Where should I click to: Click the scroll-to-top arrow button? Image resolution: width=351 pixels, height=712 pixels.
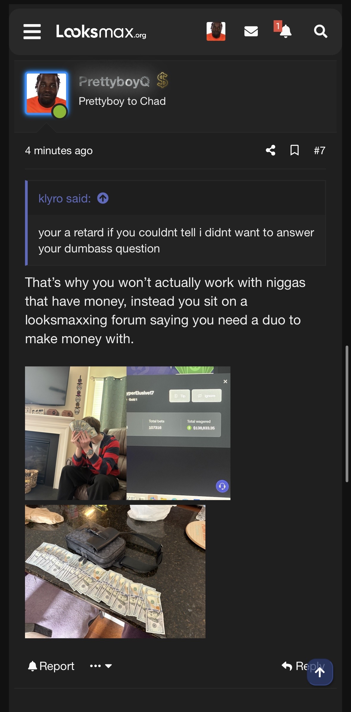(320, 672)
